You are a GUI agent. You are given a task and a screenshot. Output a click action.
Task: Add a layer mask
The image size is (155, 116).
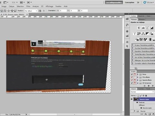click(x=150, y=114)
